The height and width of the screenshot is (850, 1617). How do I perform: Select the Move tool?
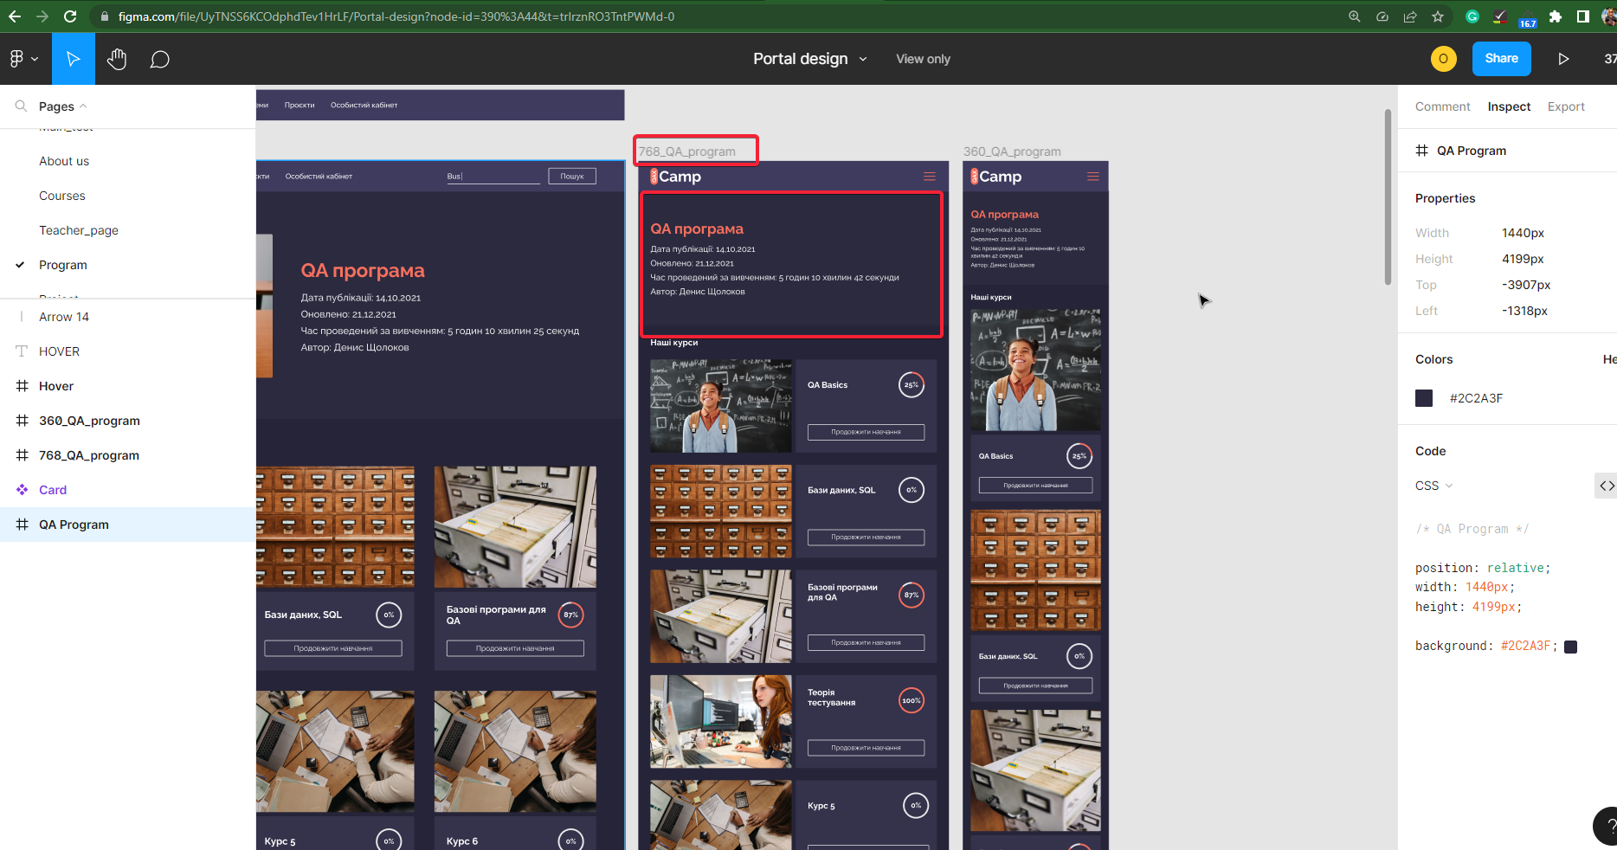pos(73,58)
